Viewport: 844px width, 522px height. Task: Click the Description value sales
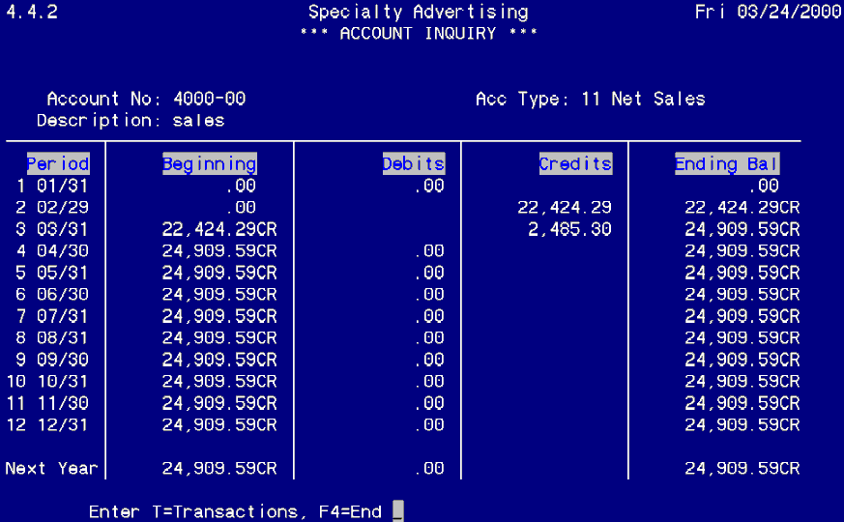199,121
